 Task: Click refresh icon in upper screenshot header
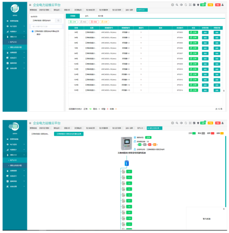(x=186, y=5)
